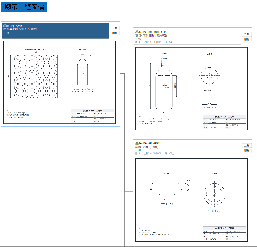Click the '1 瓶' quantity on N-TW-001-00016-F card
This screenshot has width=257, height=247.
(x=138, y=39)
